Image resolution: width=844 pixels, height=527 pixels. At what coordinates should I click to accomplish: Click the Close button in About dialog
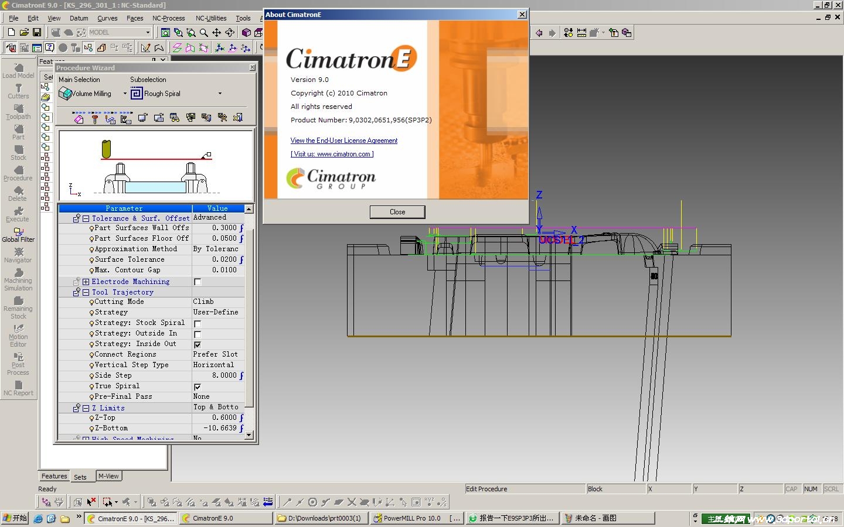[397, 212]
